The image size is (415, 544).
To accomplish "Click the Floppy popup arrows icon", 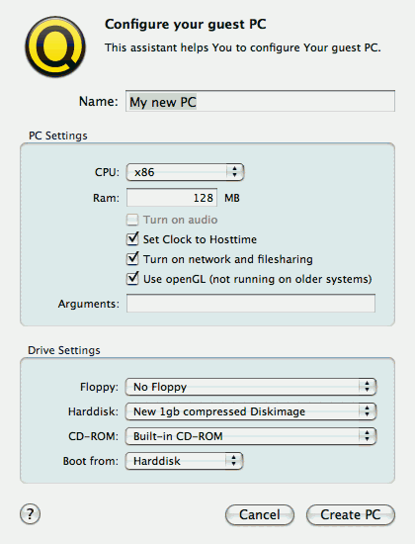I will coord(367,387).
